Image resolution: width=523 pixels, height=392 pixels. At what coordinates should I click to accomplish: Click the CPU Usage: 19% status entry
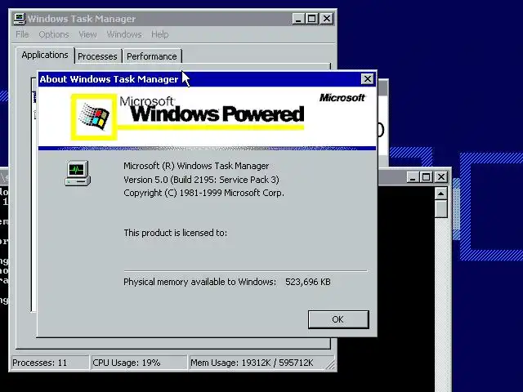tap(139, 363)
